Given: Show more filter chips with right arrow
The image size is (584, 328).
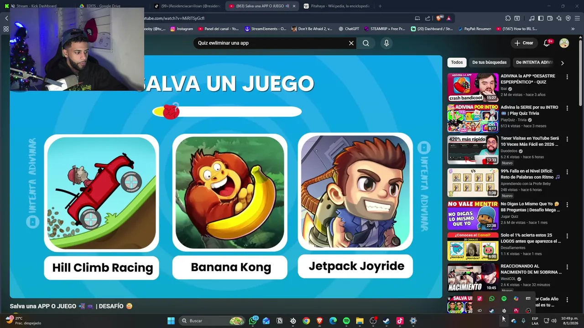Looking at the screenshot, I should (x=562, y=63).
